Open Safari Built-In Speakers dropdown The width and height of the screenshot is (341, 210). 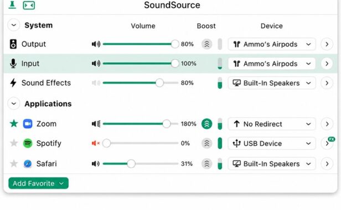pyautogui.click(x=272, y=164)
